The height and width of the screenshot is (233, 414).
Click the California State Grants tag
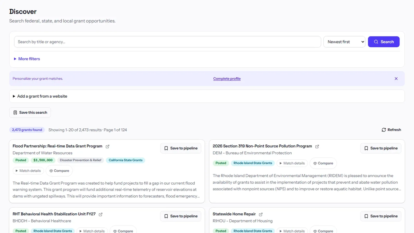click(125, 160)
